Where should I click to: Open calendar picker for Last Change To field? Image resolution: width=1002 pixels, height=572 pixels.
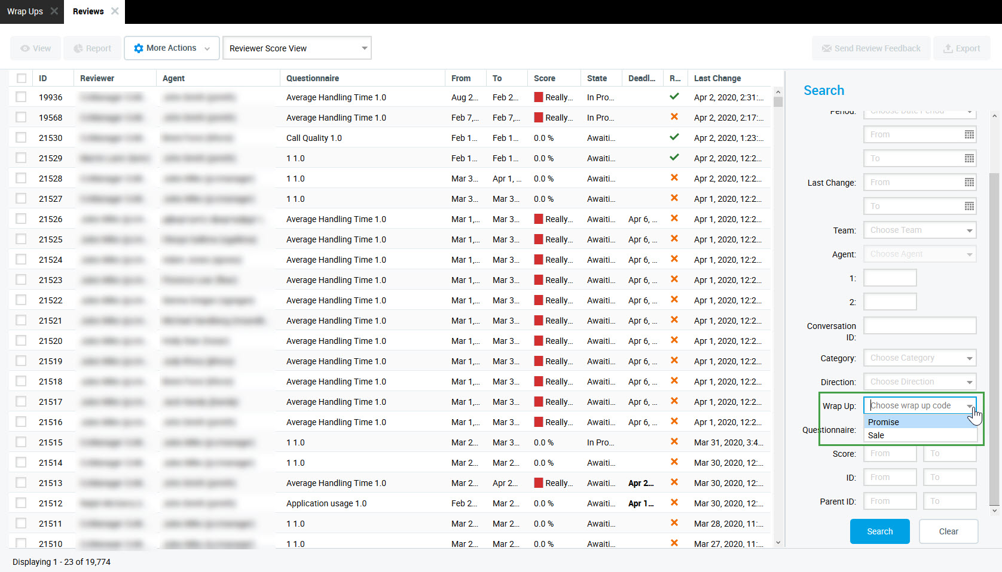[969, 207]
